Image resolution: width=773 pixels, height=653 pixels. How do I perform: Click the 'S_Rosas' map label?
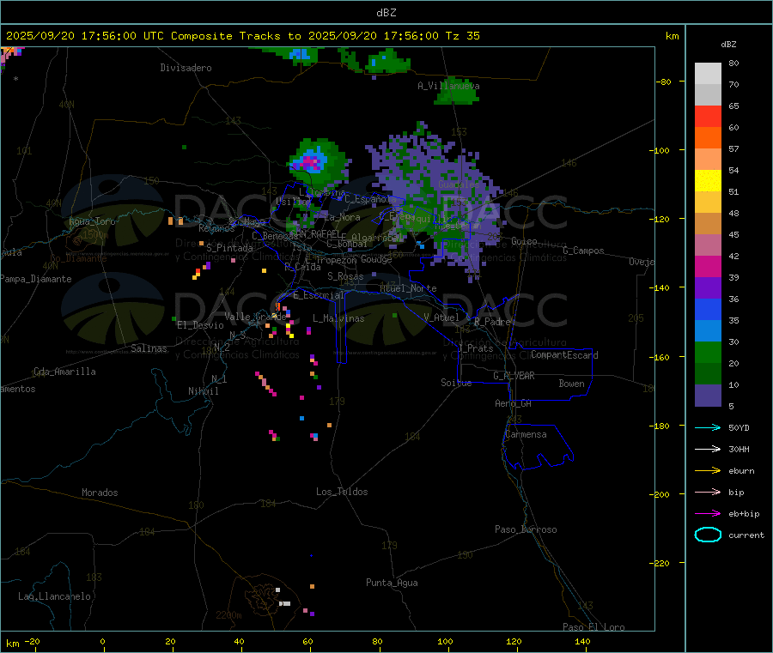[345, 276]
